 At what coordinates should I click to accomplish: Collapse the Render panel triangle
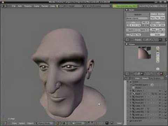coord(127,10)
